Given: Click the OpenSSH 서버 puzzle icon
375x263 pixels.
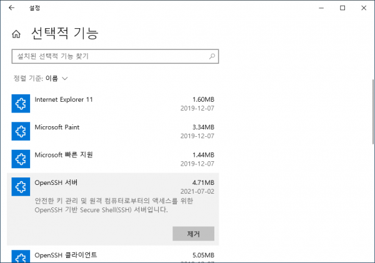Looking at the screenshot, I should coord(21,186).
